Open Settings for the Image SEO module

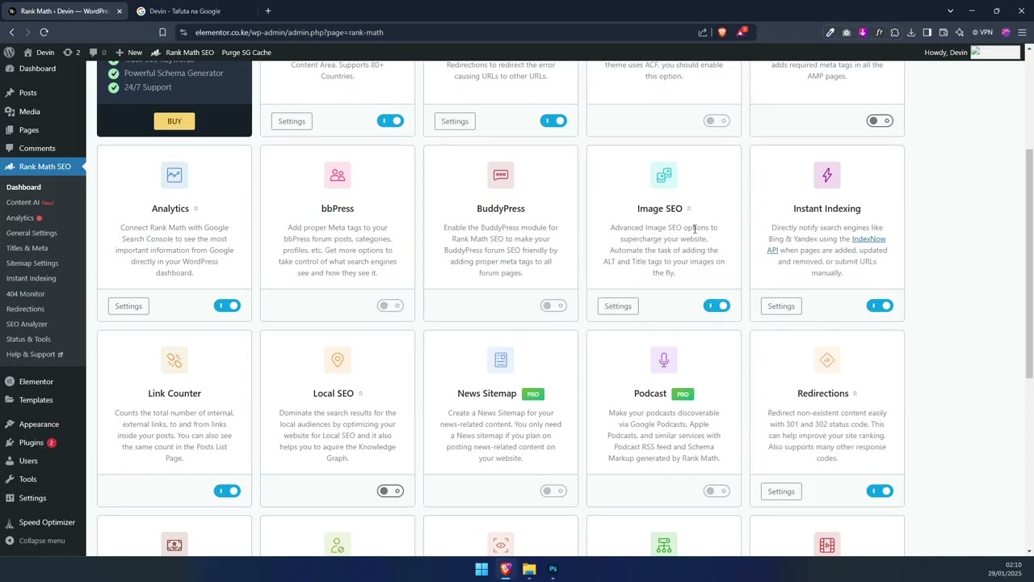(618, 306)
